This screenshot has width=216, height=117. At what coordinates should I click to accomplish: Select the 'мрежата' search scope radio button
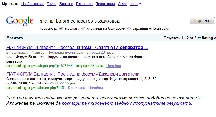[x=61, y=28]
